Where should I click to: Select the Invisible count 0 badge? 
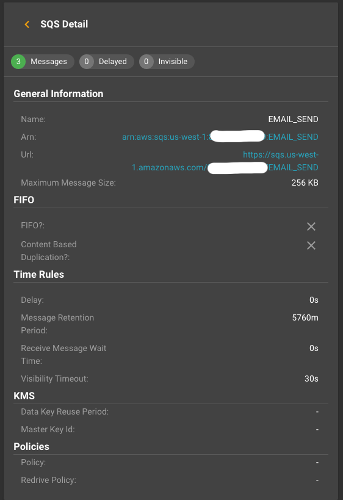(146, 62)
